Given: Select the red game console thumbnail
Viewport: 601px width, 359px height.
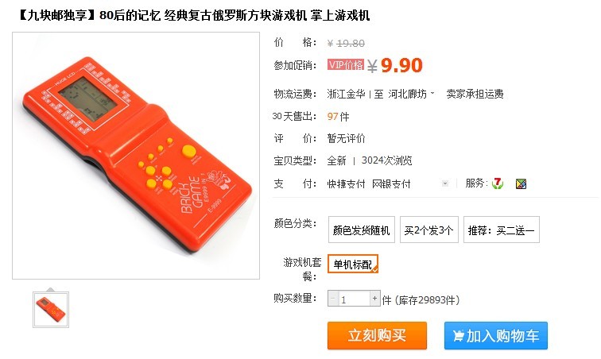Looking at the screenshot, I should coord(51,310).
